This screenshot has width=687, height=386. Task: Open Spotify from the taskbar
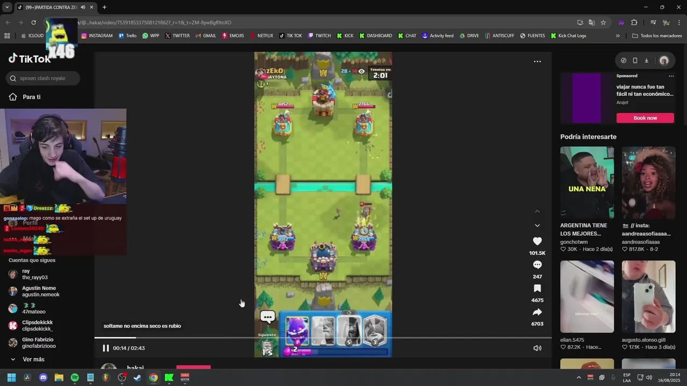click(75, 377)
